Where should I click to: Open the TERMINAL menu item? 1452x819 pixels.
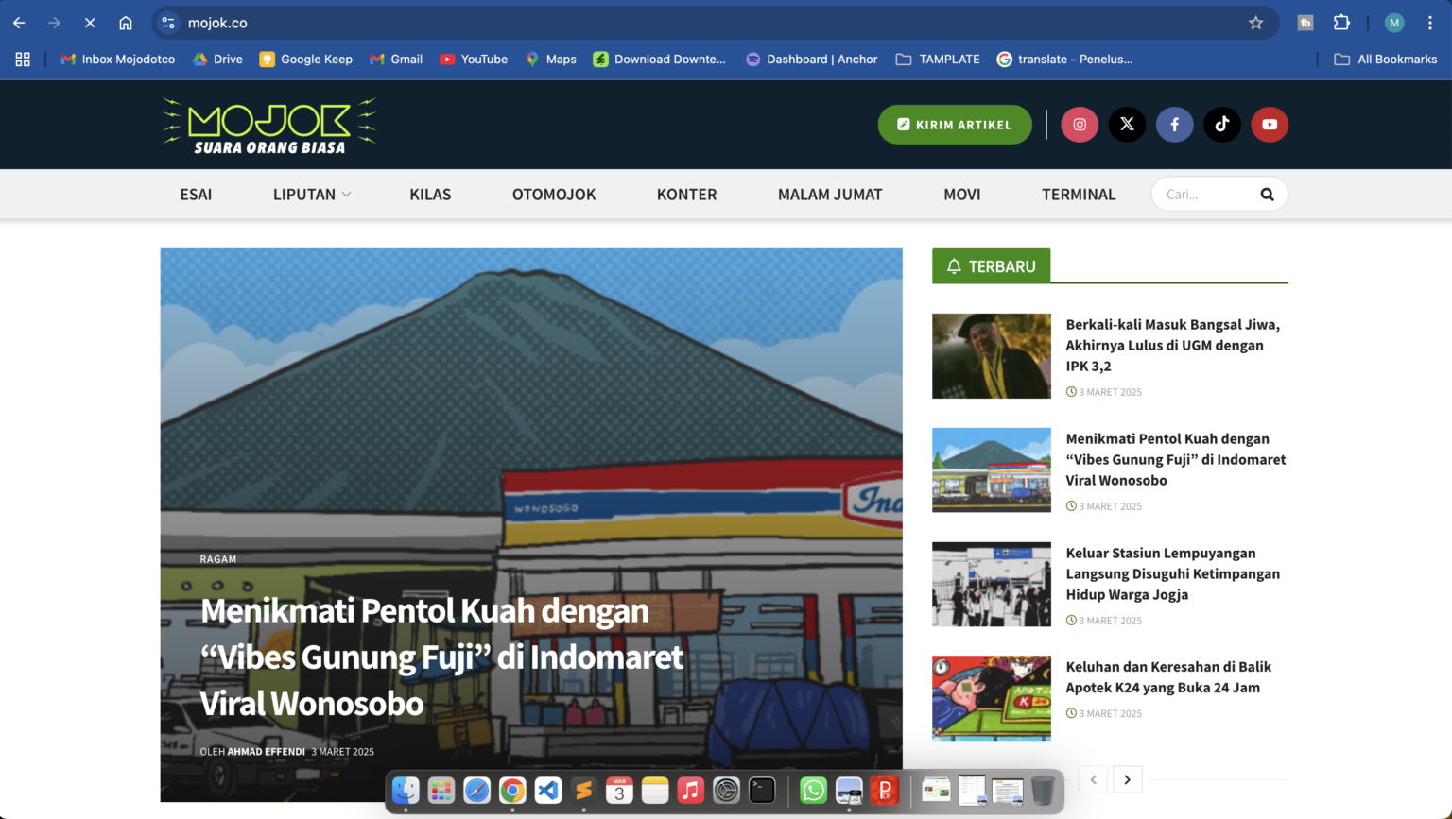tap(1079, 194)
